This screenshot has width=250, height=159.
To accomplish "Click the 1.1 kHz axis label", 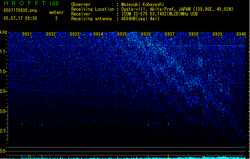I will pos(4,52).
